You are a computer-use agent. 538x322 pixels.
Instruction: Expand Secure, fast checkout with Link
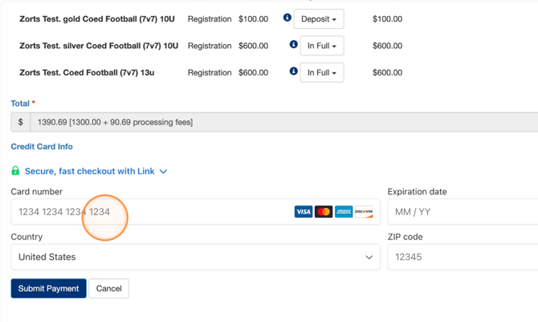pyautogui.click(x=96, y=171)
